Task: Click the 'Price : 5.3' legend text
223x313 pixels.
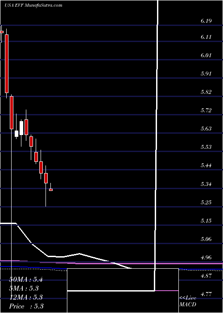Action: point(26,306)
